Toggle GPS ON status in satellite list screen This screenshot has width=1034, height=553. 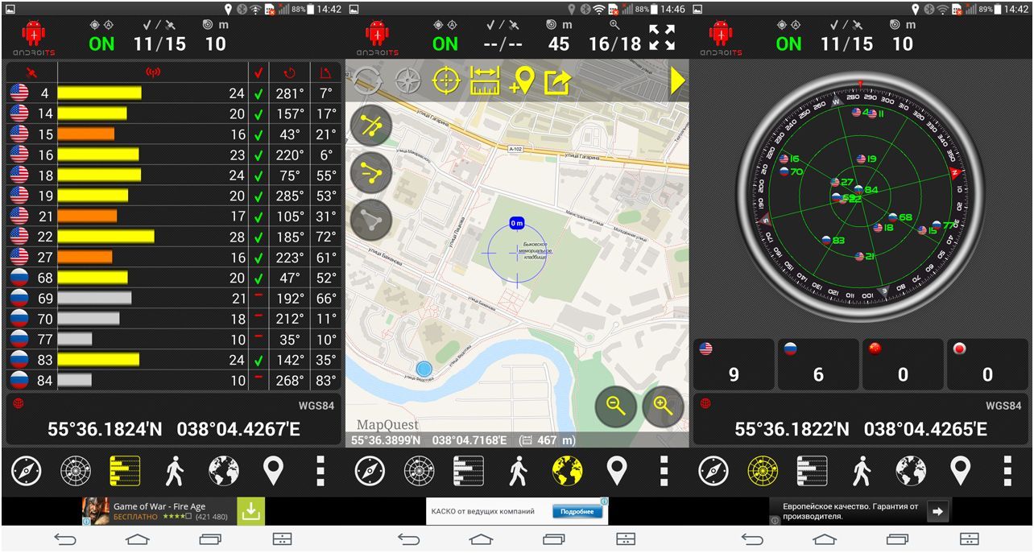[x=101, y=43]
